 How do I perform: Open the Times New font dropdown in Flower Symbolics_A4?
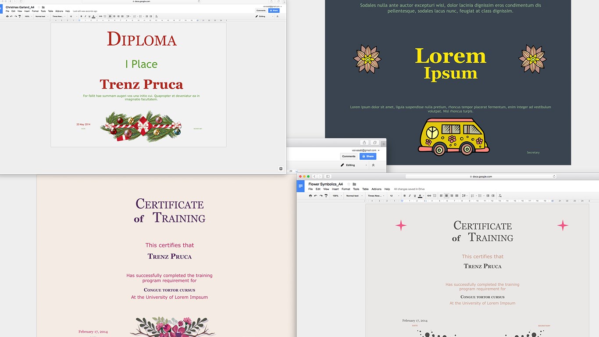click(x=376, y=196)
